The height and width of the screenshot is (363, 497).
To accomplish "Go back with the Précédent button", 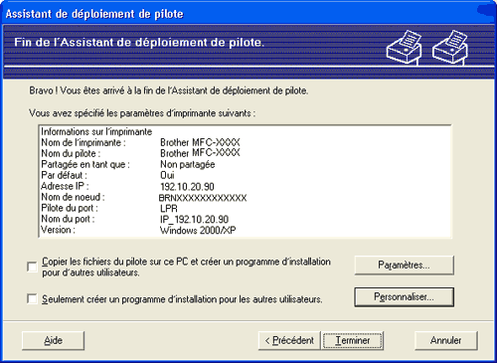I will [289, 340].
